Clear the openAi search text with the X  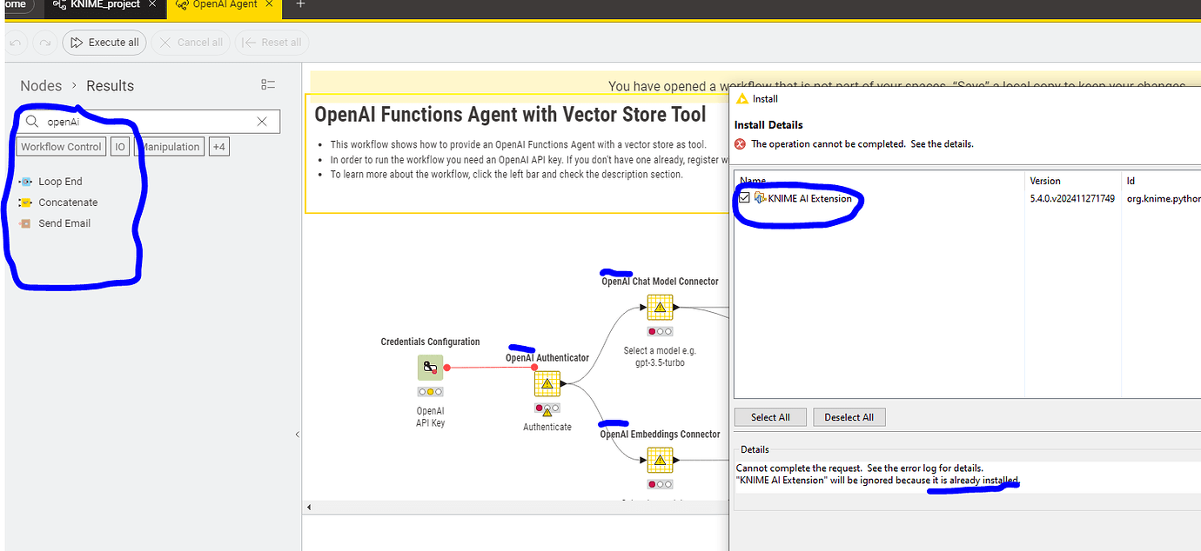point(262,122)
